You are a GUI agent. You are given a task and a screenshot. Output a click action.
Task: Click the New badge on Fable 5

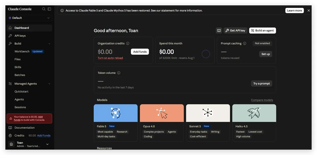[x=112, y=126]
